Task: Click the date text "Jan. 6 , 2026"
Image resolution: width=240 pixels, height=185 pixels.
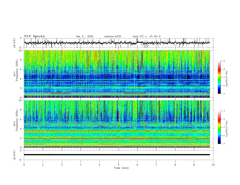Action: tap(85, 36)
